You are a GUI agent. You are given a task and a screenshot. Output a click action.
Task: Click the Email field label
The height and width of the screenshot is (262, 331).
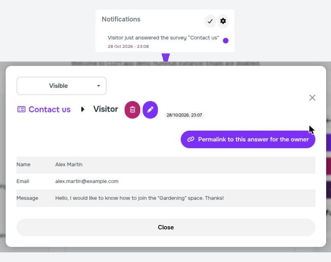click(23, 181)
